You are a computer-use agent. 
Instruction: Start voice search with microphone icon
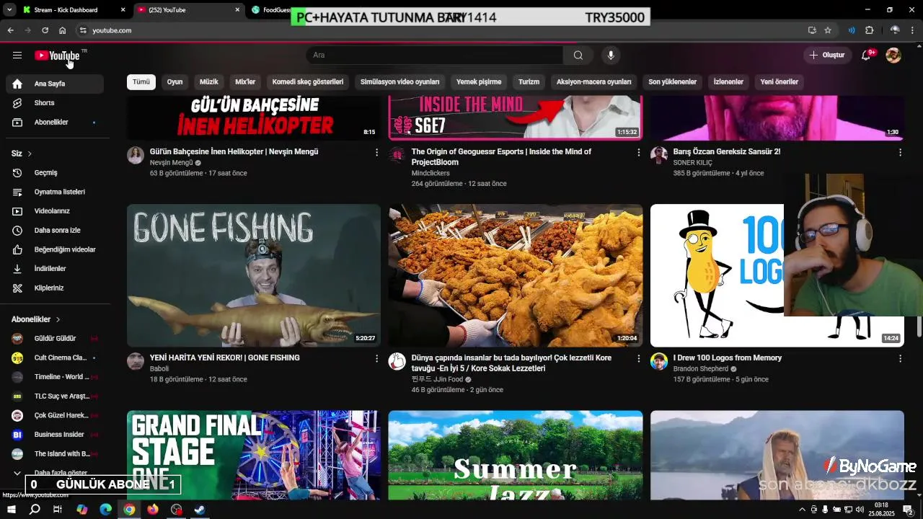click(611, 55)
